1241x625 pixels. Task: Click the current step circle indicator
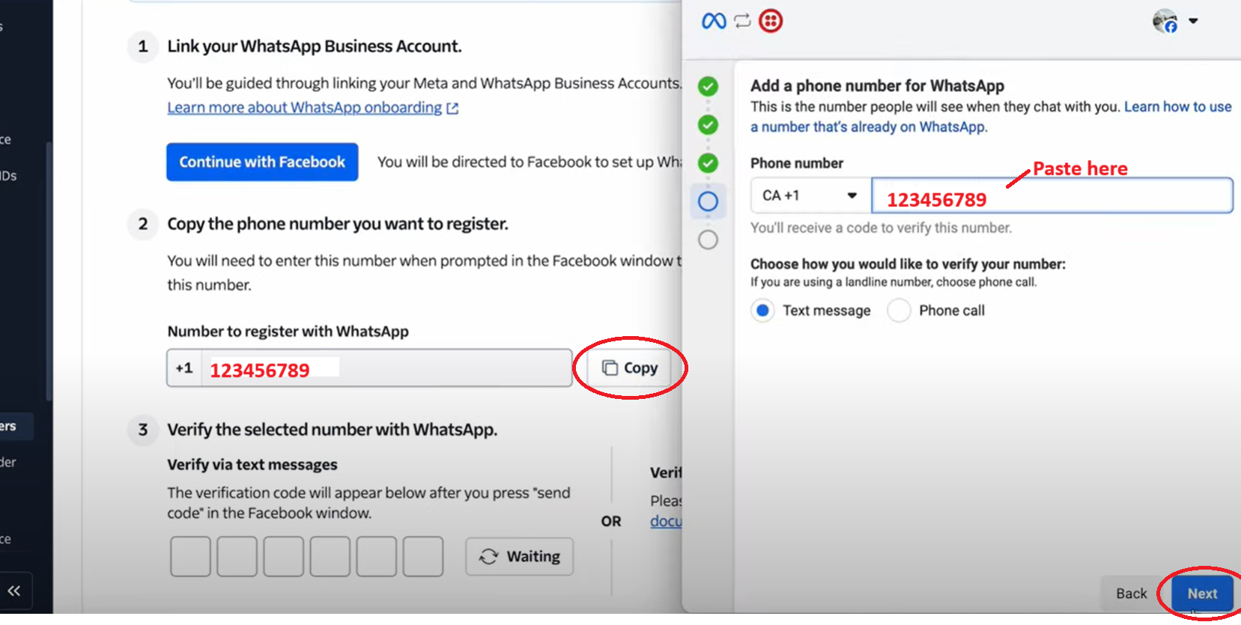coord(708,201)
